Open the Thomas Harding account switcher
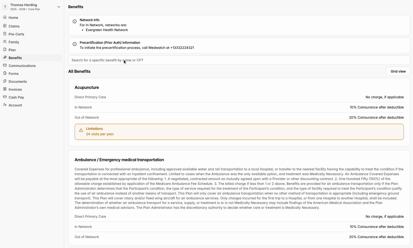This screenshot has height=248, width=413. [x=32, y=7]
